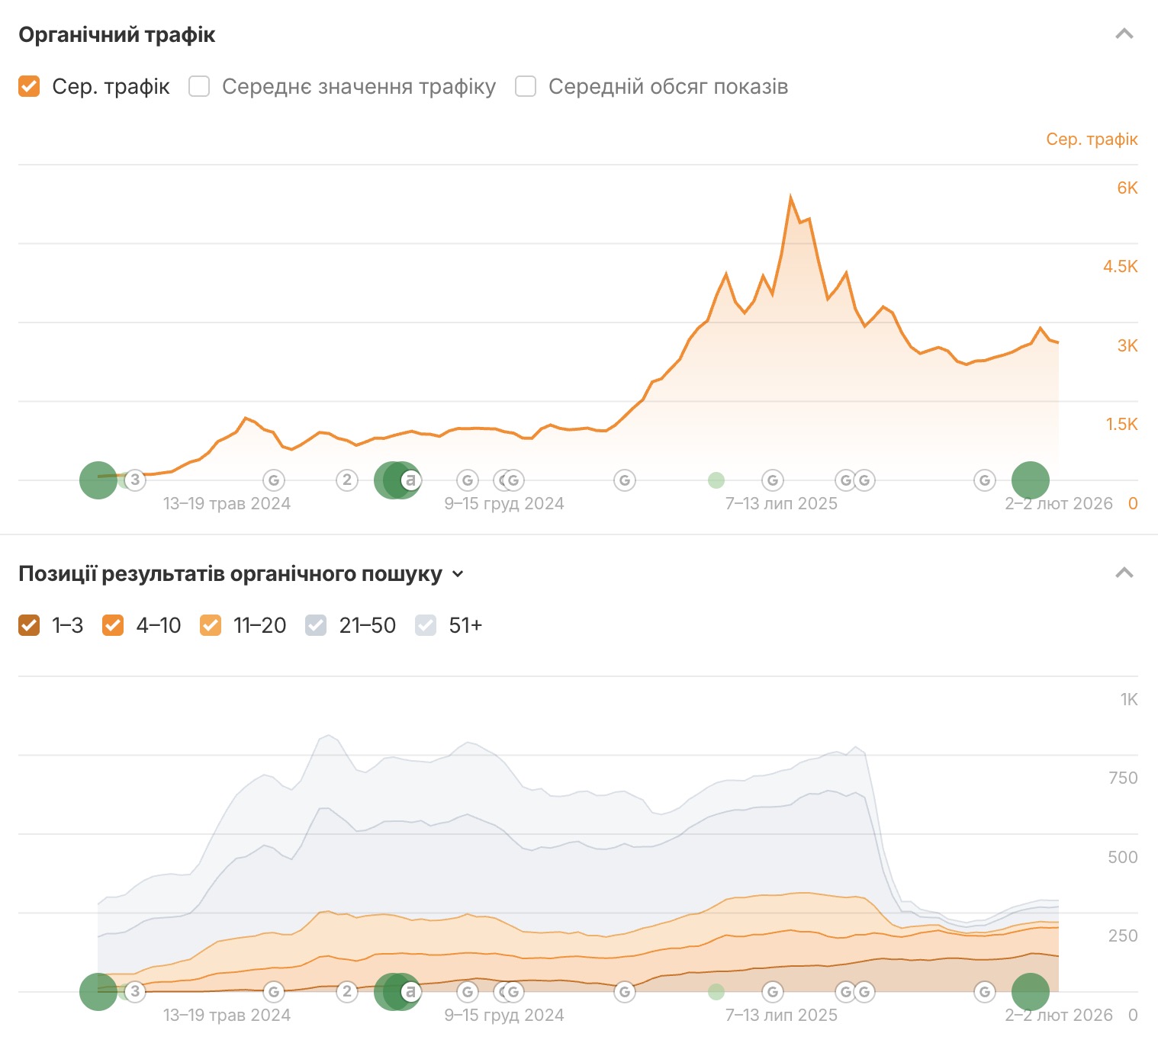Toggle the '1–3' positions color checkbox
This screenshot has width=1158, height=1043.
[29, 625]
